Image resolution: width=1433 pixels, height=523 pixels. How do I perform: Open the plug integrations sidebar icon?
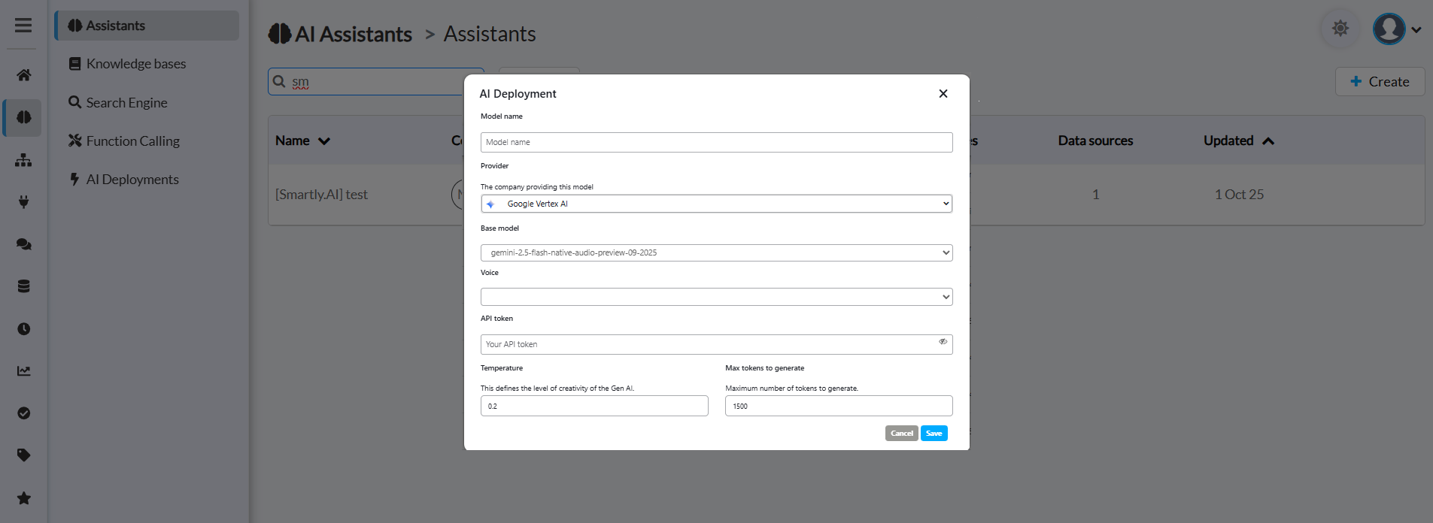coord(24,202)
